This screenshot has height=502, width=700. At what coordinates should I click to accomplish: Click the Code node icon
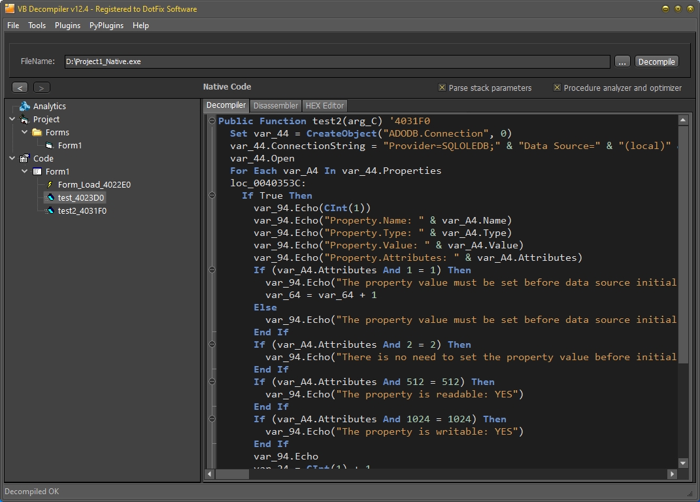[25, 159]
